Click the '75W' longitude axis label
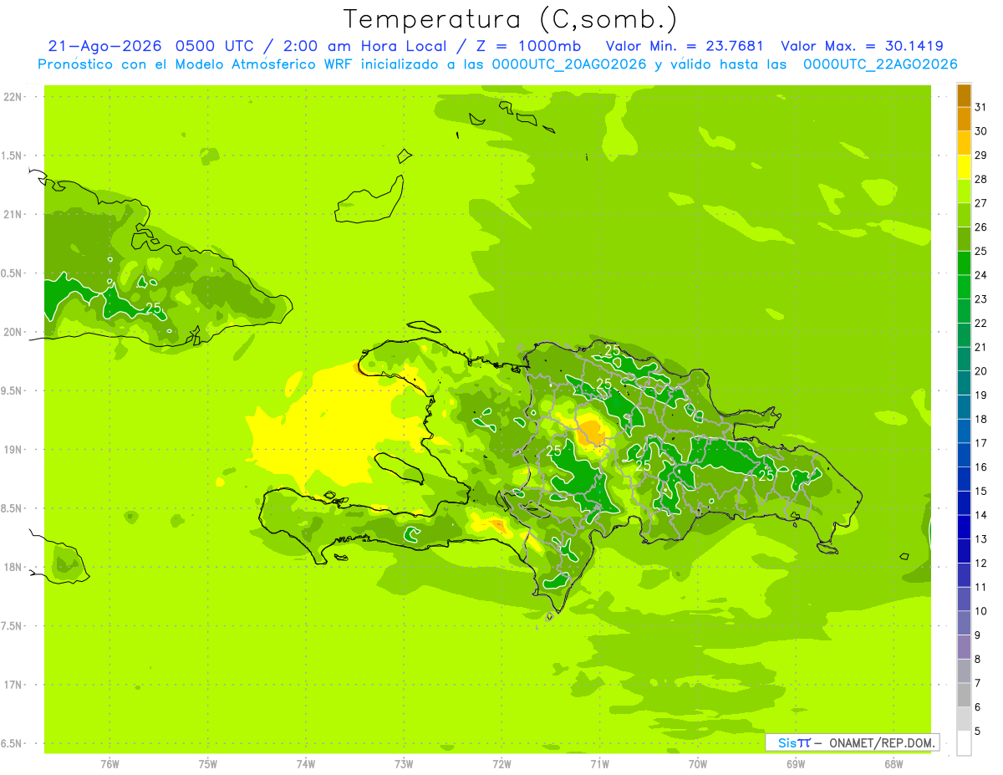Screen dimensions: 1003x775 pos(208,763)
